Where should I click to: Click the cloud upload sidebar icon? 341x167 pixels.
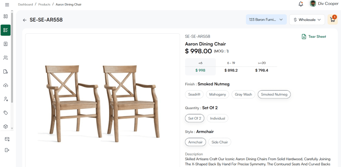click(6, 85)
